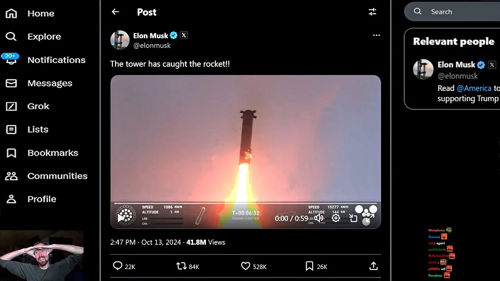Image resolution: width=500 pixels, height=281 pixels.
Task: Click the post view settings icon
Action: 372,12
